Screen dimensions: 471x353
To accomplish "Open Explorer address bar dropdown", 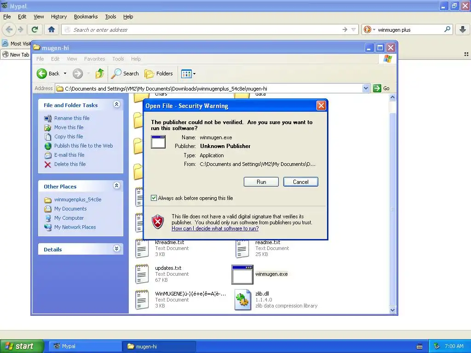I will (366, 88).
